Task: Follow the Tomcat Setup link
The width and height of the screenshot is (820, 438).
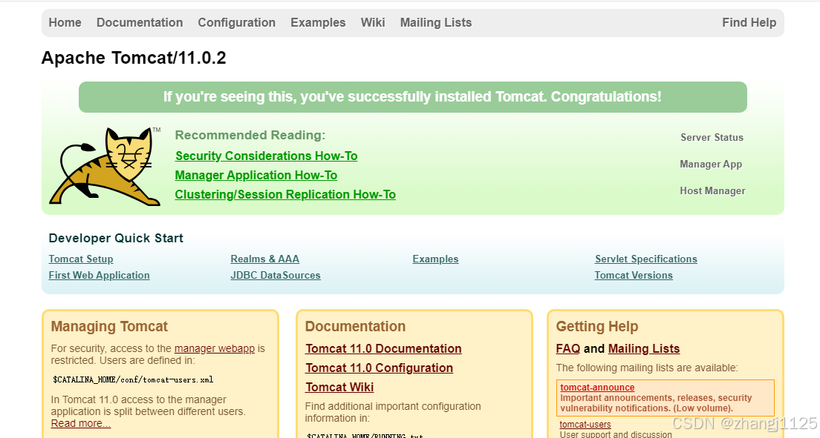Action: 81,259
